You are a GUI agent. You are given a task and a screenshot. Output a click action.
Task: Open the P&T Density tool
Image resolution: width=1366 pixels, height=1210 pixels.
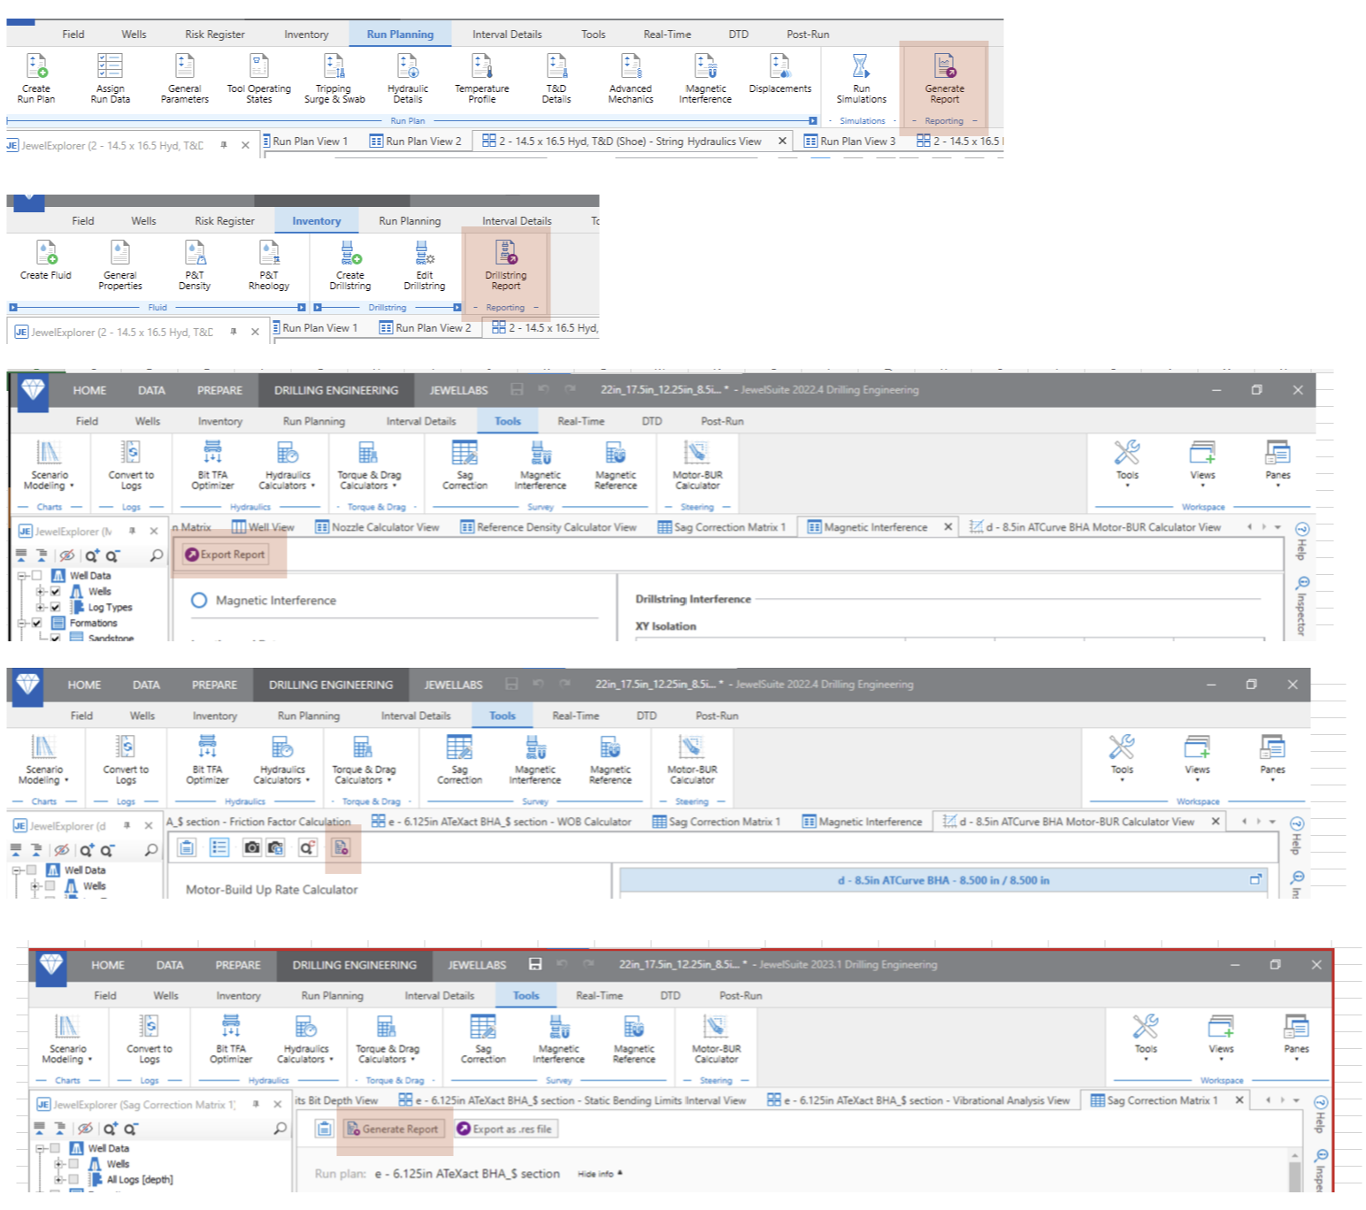coord(195,264)
